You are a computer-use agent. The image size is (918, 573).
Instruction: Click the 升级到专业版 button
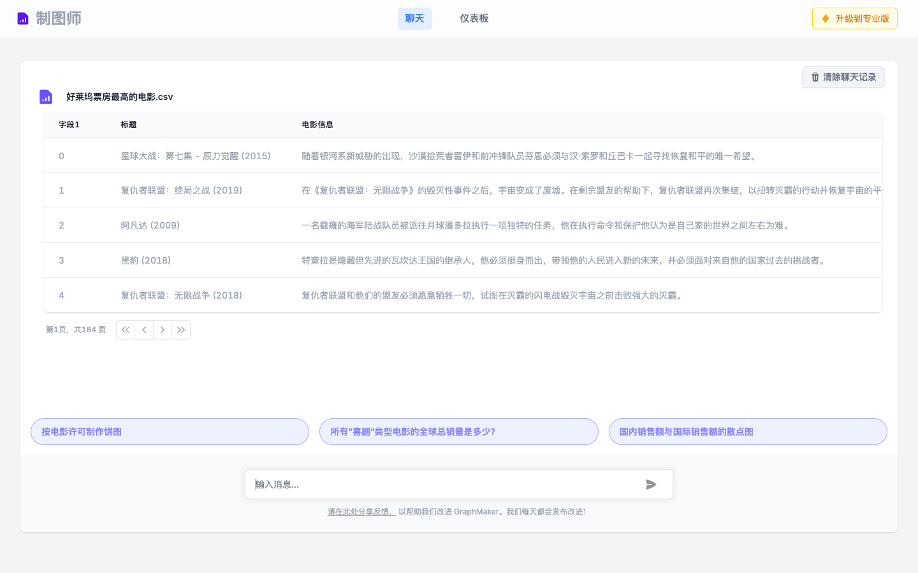pyautogui.click(x=854, y=18)
